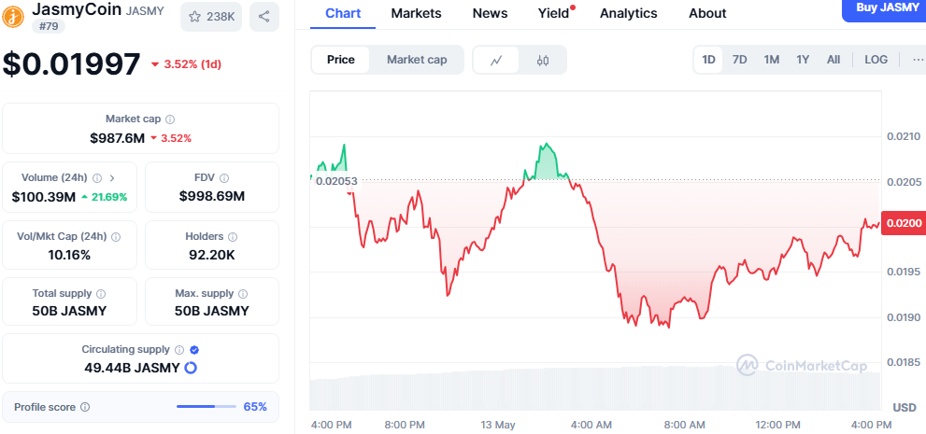
Task: Select the Price toggle
Action: pos(341,60)
